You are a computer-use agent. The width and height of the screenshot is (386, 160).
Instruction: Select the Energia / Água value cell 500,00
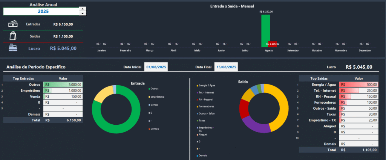coord(358,85)
